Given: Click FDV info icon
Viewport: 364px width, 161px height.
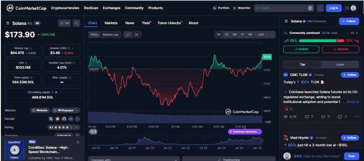Looking at the screenshot, I should 26,63.
